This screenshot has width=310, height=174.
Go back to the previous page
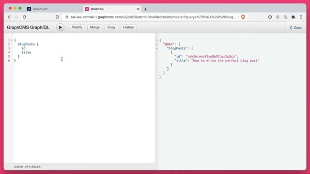9,17
